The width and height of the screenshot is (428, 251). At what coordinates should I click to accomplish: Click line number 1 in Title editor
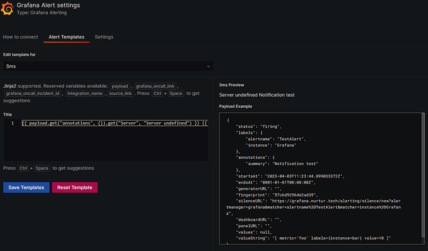(x=12, y=123)
